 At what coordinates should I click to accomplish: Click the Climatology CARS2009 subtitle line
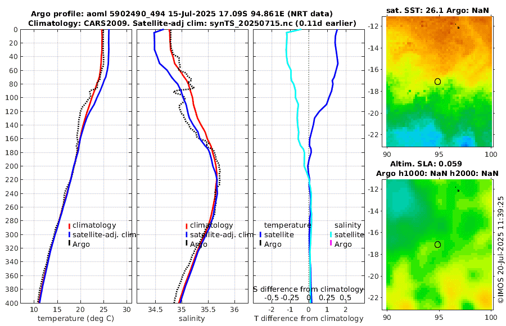tap(192, 23)
